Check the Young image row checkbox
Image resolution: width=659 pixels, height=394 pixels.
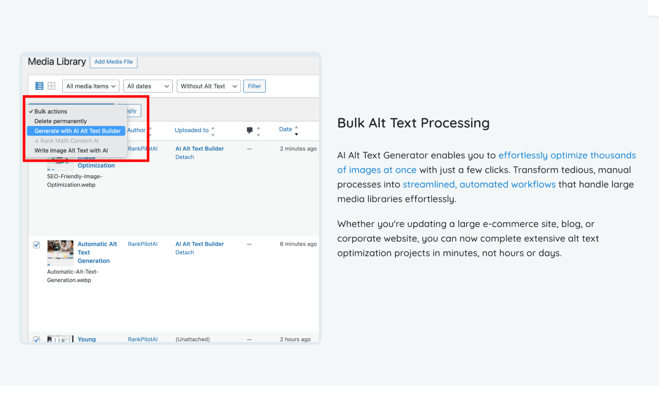point(36,340)
